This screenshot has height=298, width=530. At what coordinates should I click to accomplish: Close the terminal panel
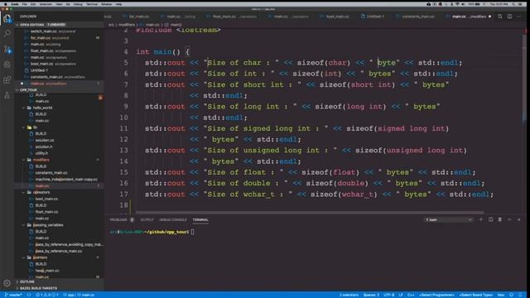tap(519, 219)
